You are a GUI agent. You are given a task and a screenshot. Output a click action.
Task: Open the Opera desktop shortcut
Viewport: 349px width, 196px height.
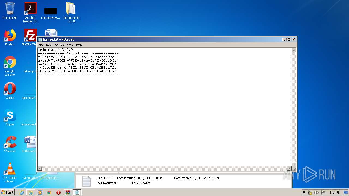click(x=10, y=91)
